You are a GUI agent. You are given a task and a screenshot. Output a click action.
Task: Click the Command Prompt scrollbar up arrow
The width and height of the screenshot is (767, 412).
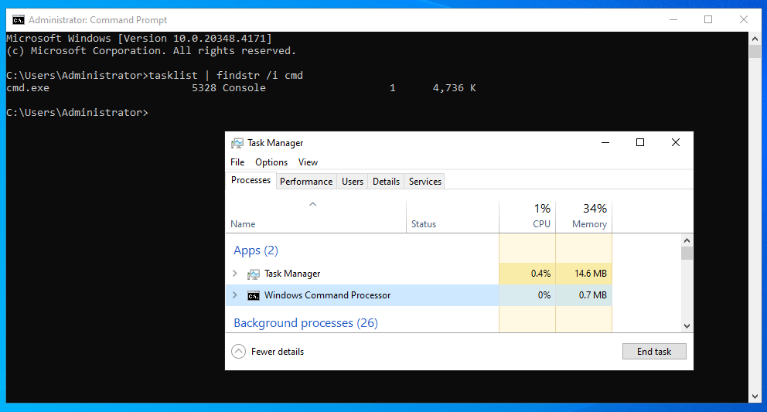(x=755, y=38)
